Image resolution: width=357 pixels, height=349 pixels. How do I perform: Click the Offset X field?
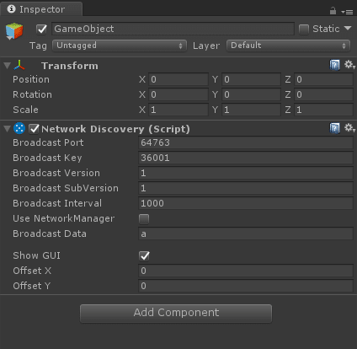(246, 271)
